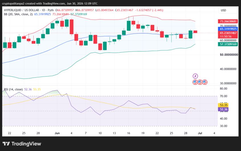This screenshot has height=151, width=241.
Task: Click the Jun label on the date axis
Action: pyautogui.click(x=57, y=133)
